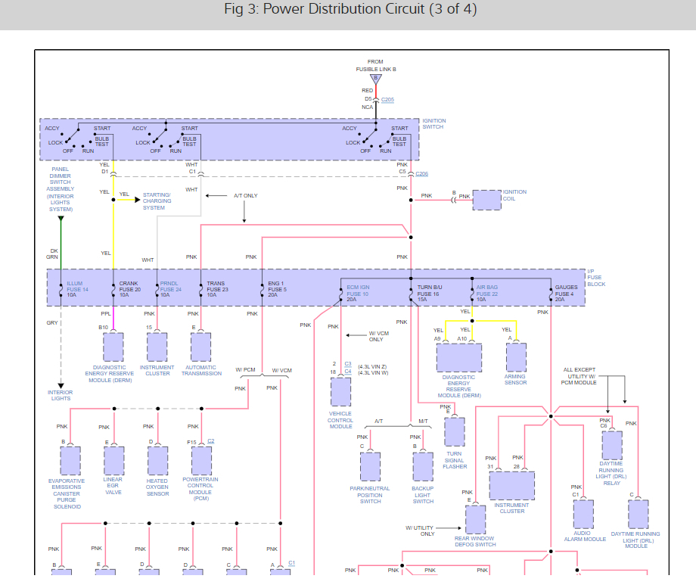Select the Diagnostic Energy Reserve Module symbol
Image resolution: width=696 pixels, height=588 pixels.
pyautogui.click(x=458, y=357)
